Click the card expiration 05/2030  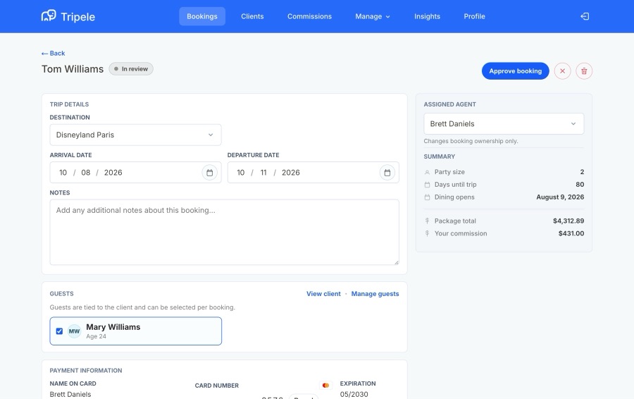tap(354, 394)
